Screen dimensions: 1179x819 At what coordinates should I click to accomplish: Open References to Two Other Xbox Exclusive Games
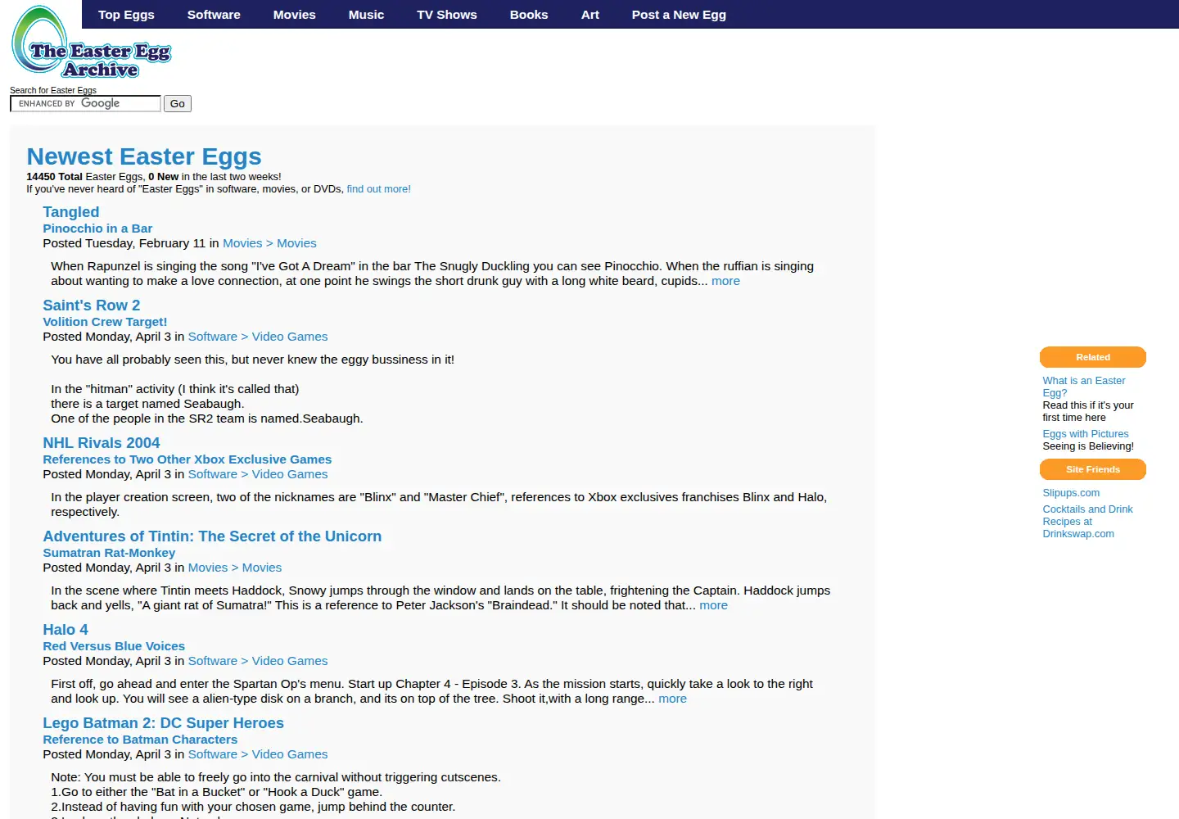click(187, 459)
